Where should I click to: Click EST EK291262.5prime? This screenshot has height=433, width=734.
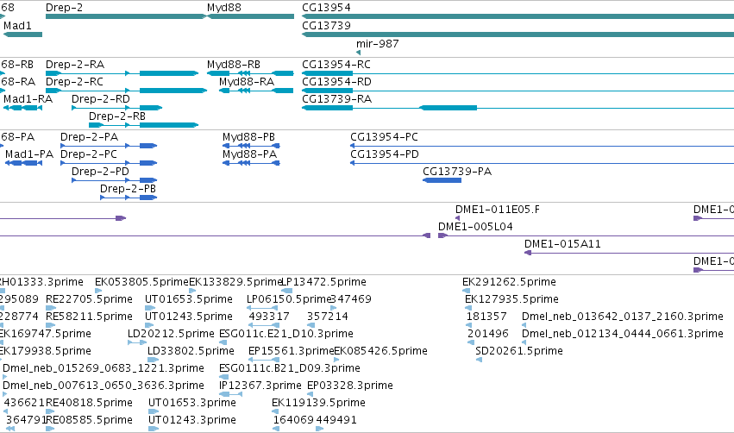coord(509,282)
